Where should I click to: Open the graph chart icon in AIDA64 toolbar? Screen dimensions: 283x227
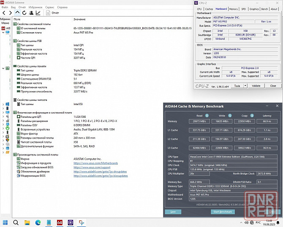tap(38, 13)
